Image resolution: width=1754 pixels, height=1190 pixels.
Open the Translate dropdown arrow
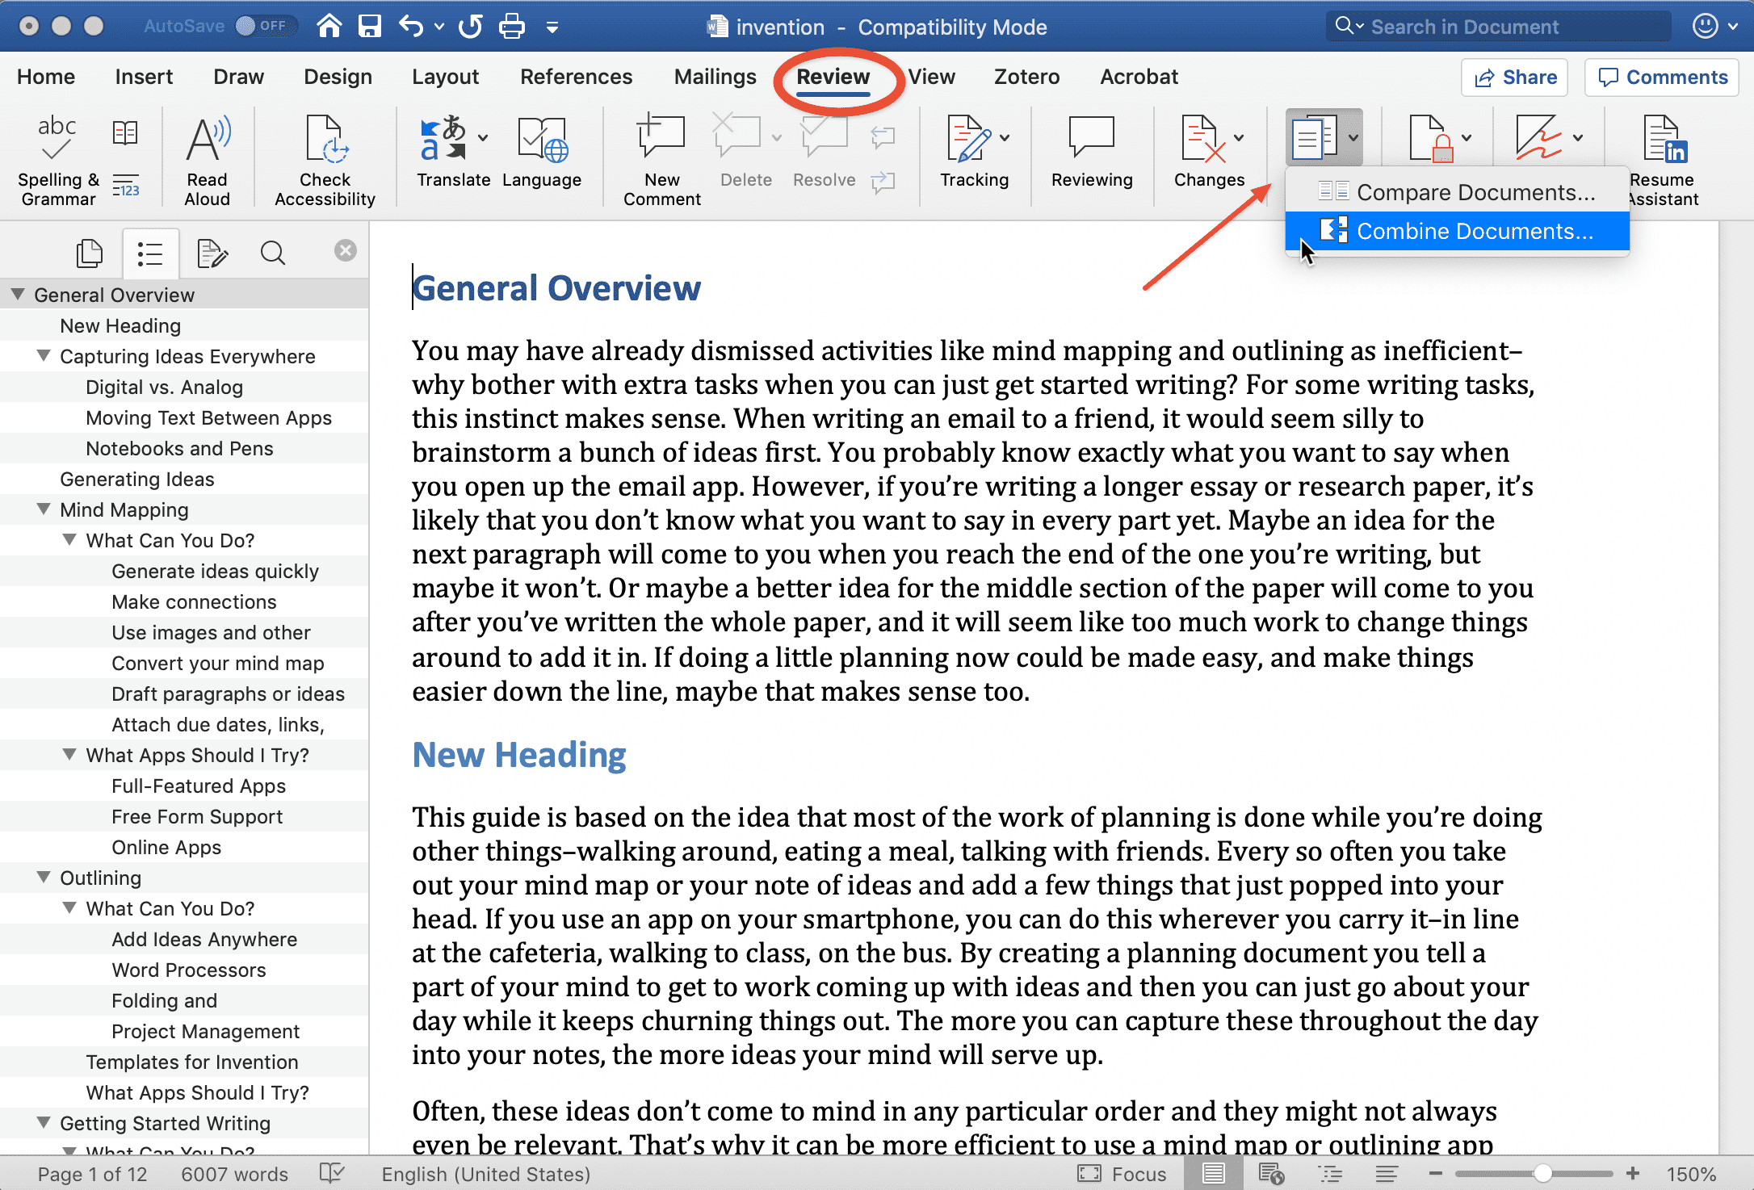[x=483, y=137]
